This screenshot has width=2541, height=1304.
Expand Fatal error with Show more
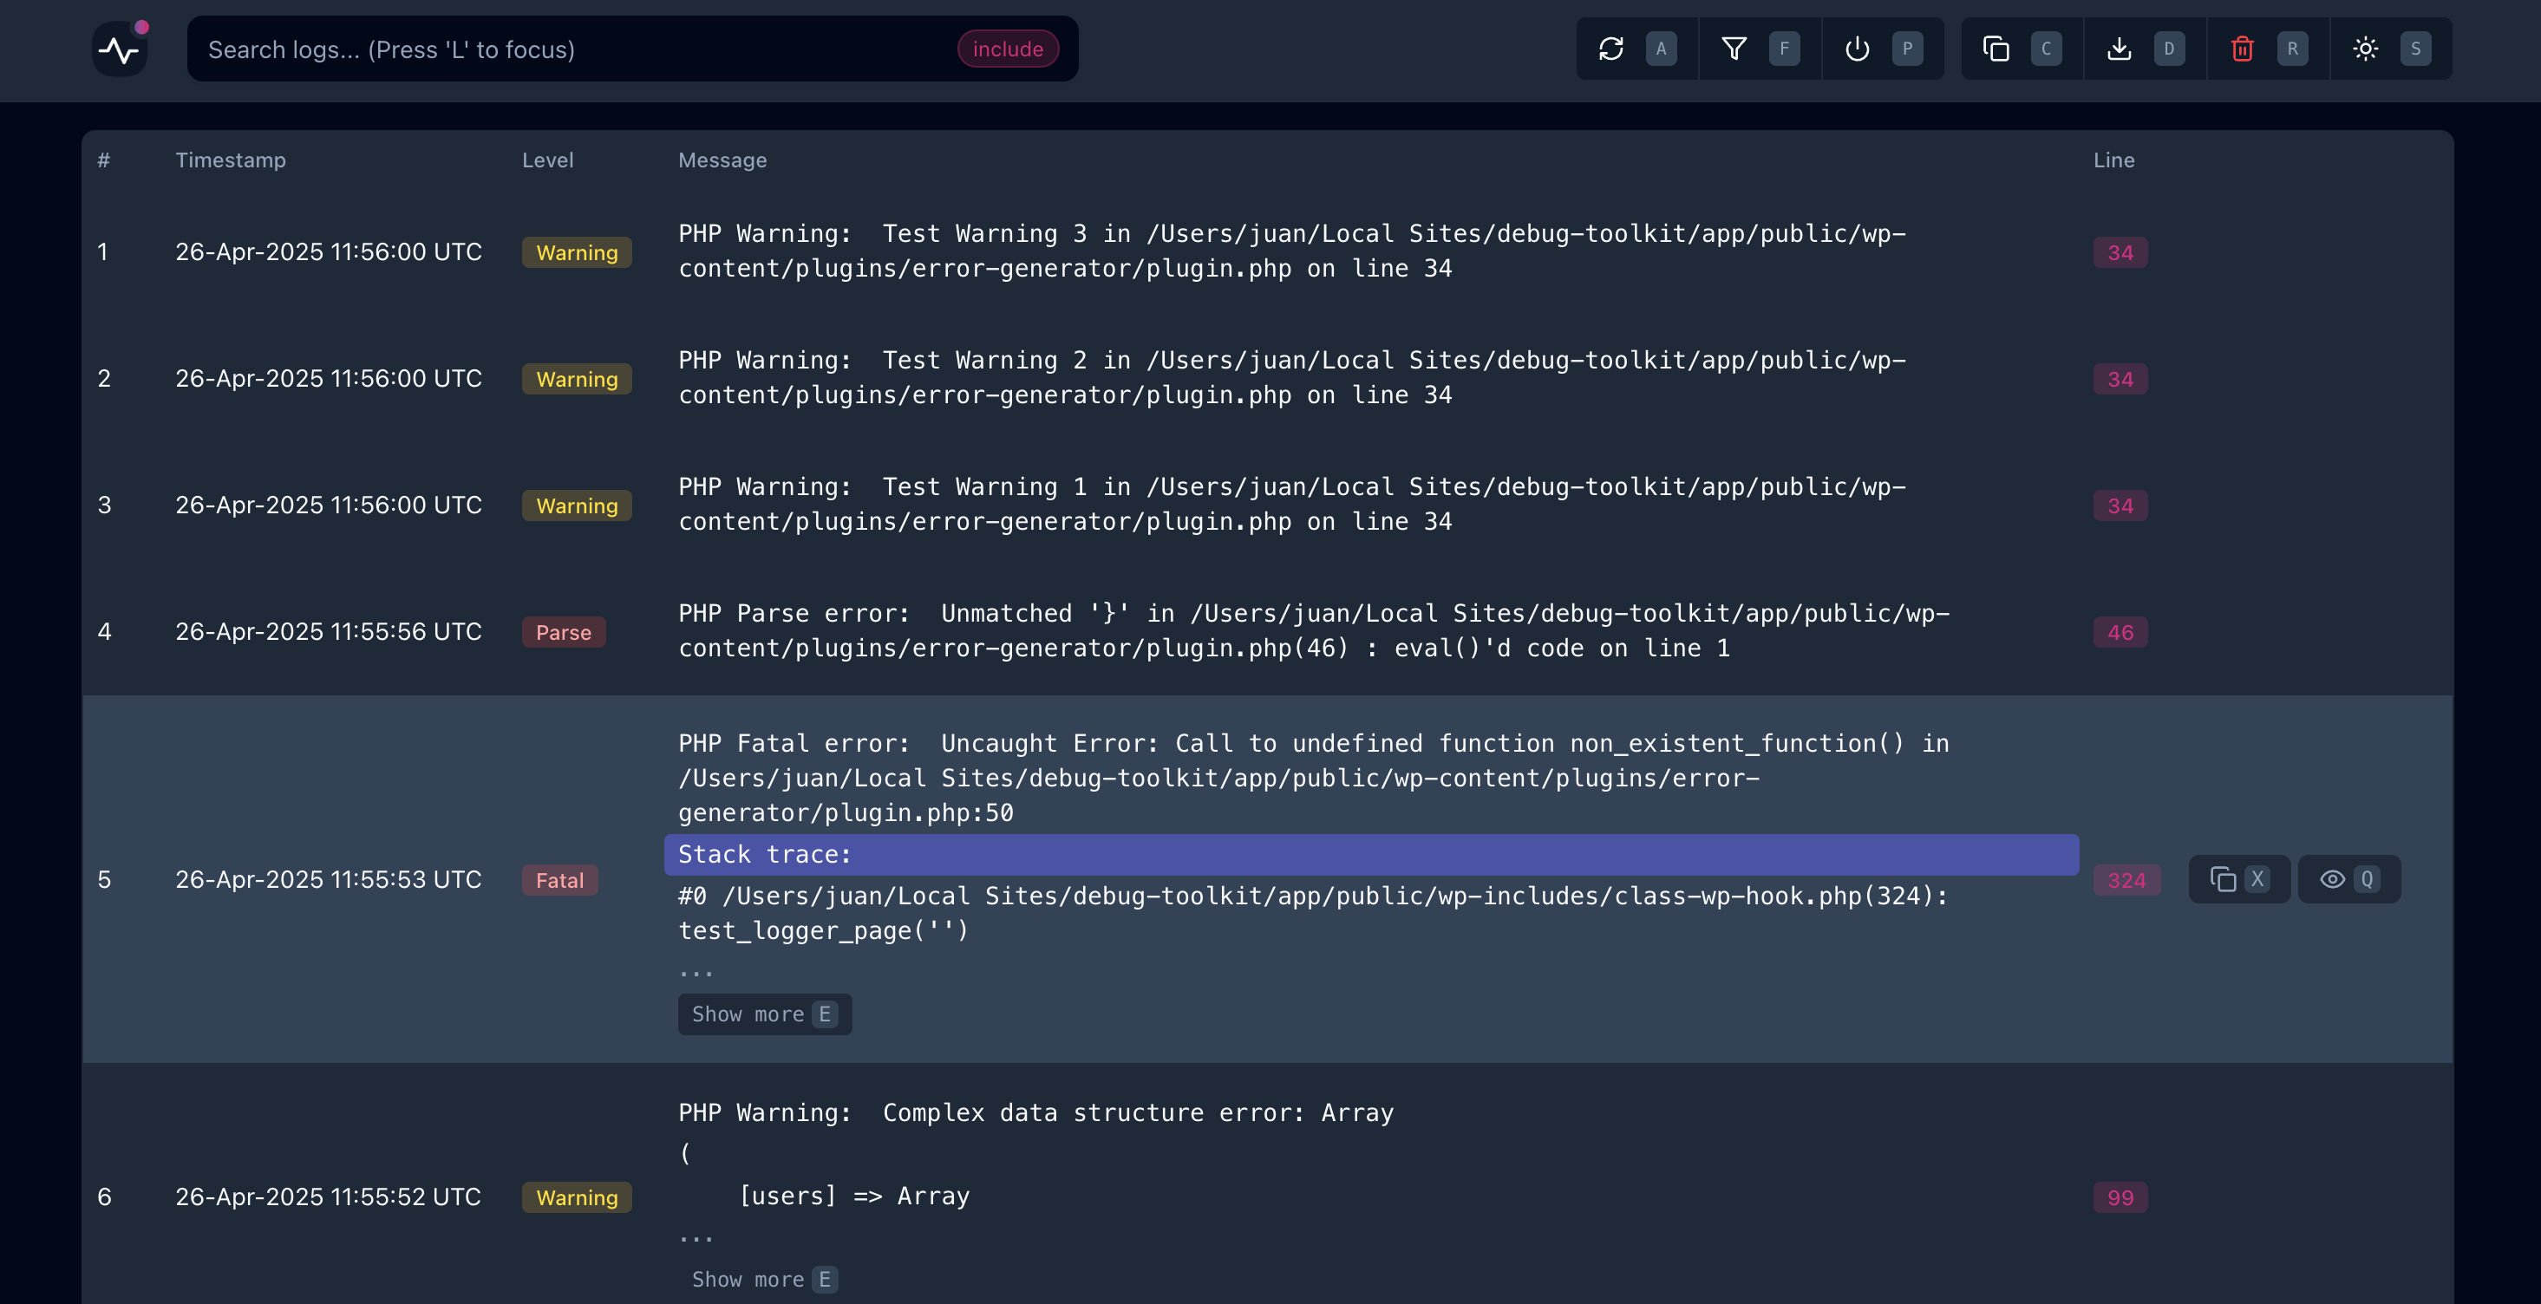[x=763, y=1014]
